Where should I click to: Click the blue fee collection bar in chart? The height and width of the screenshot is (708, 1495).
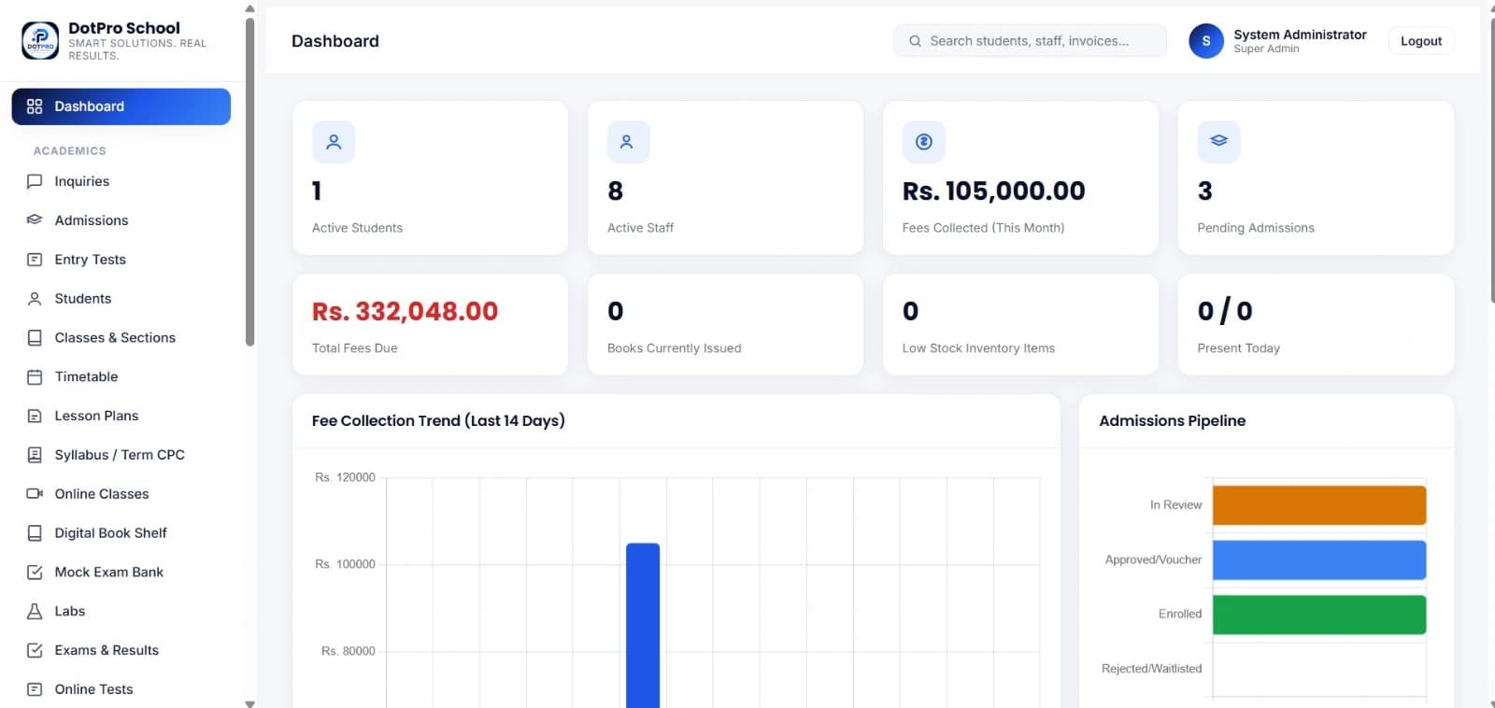pyautogui.click(x=643, y=625)
